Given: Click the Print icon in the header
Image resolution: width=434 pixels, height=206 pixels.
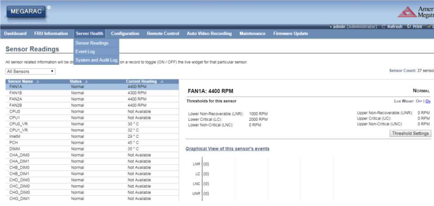Looking at the screenshot, I should (x=409, y=26).
